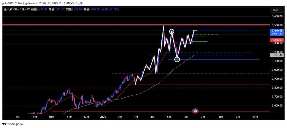Screen dimensions: 287x128
Task: Click the US flag economic event icon
Action: 195,111
